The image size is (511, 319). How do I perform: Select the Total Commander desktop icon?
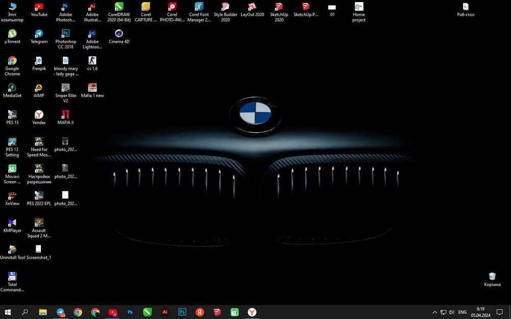click(12, 277)
